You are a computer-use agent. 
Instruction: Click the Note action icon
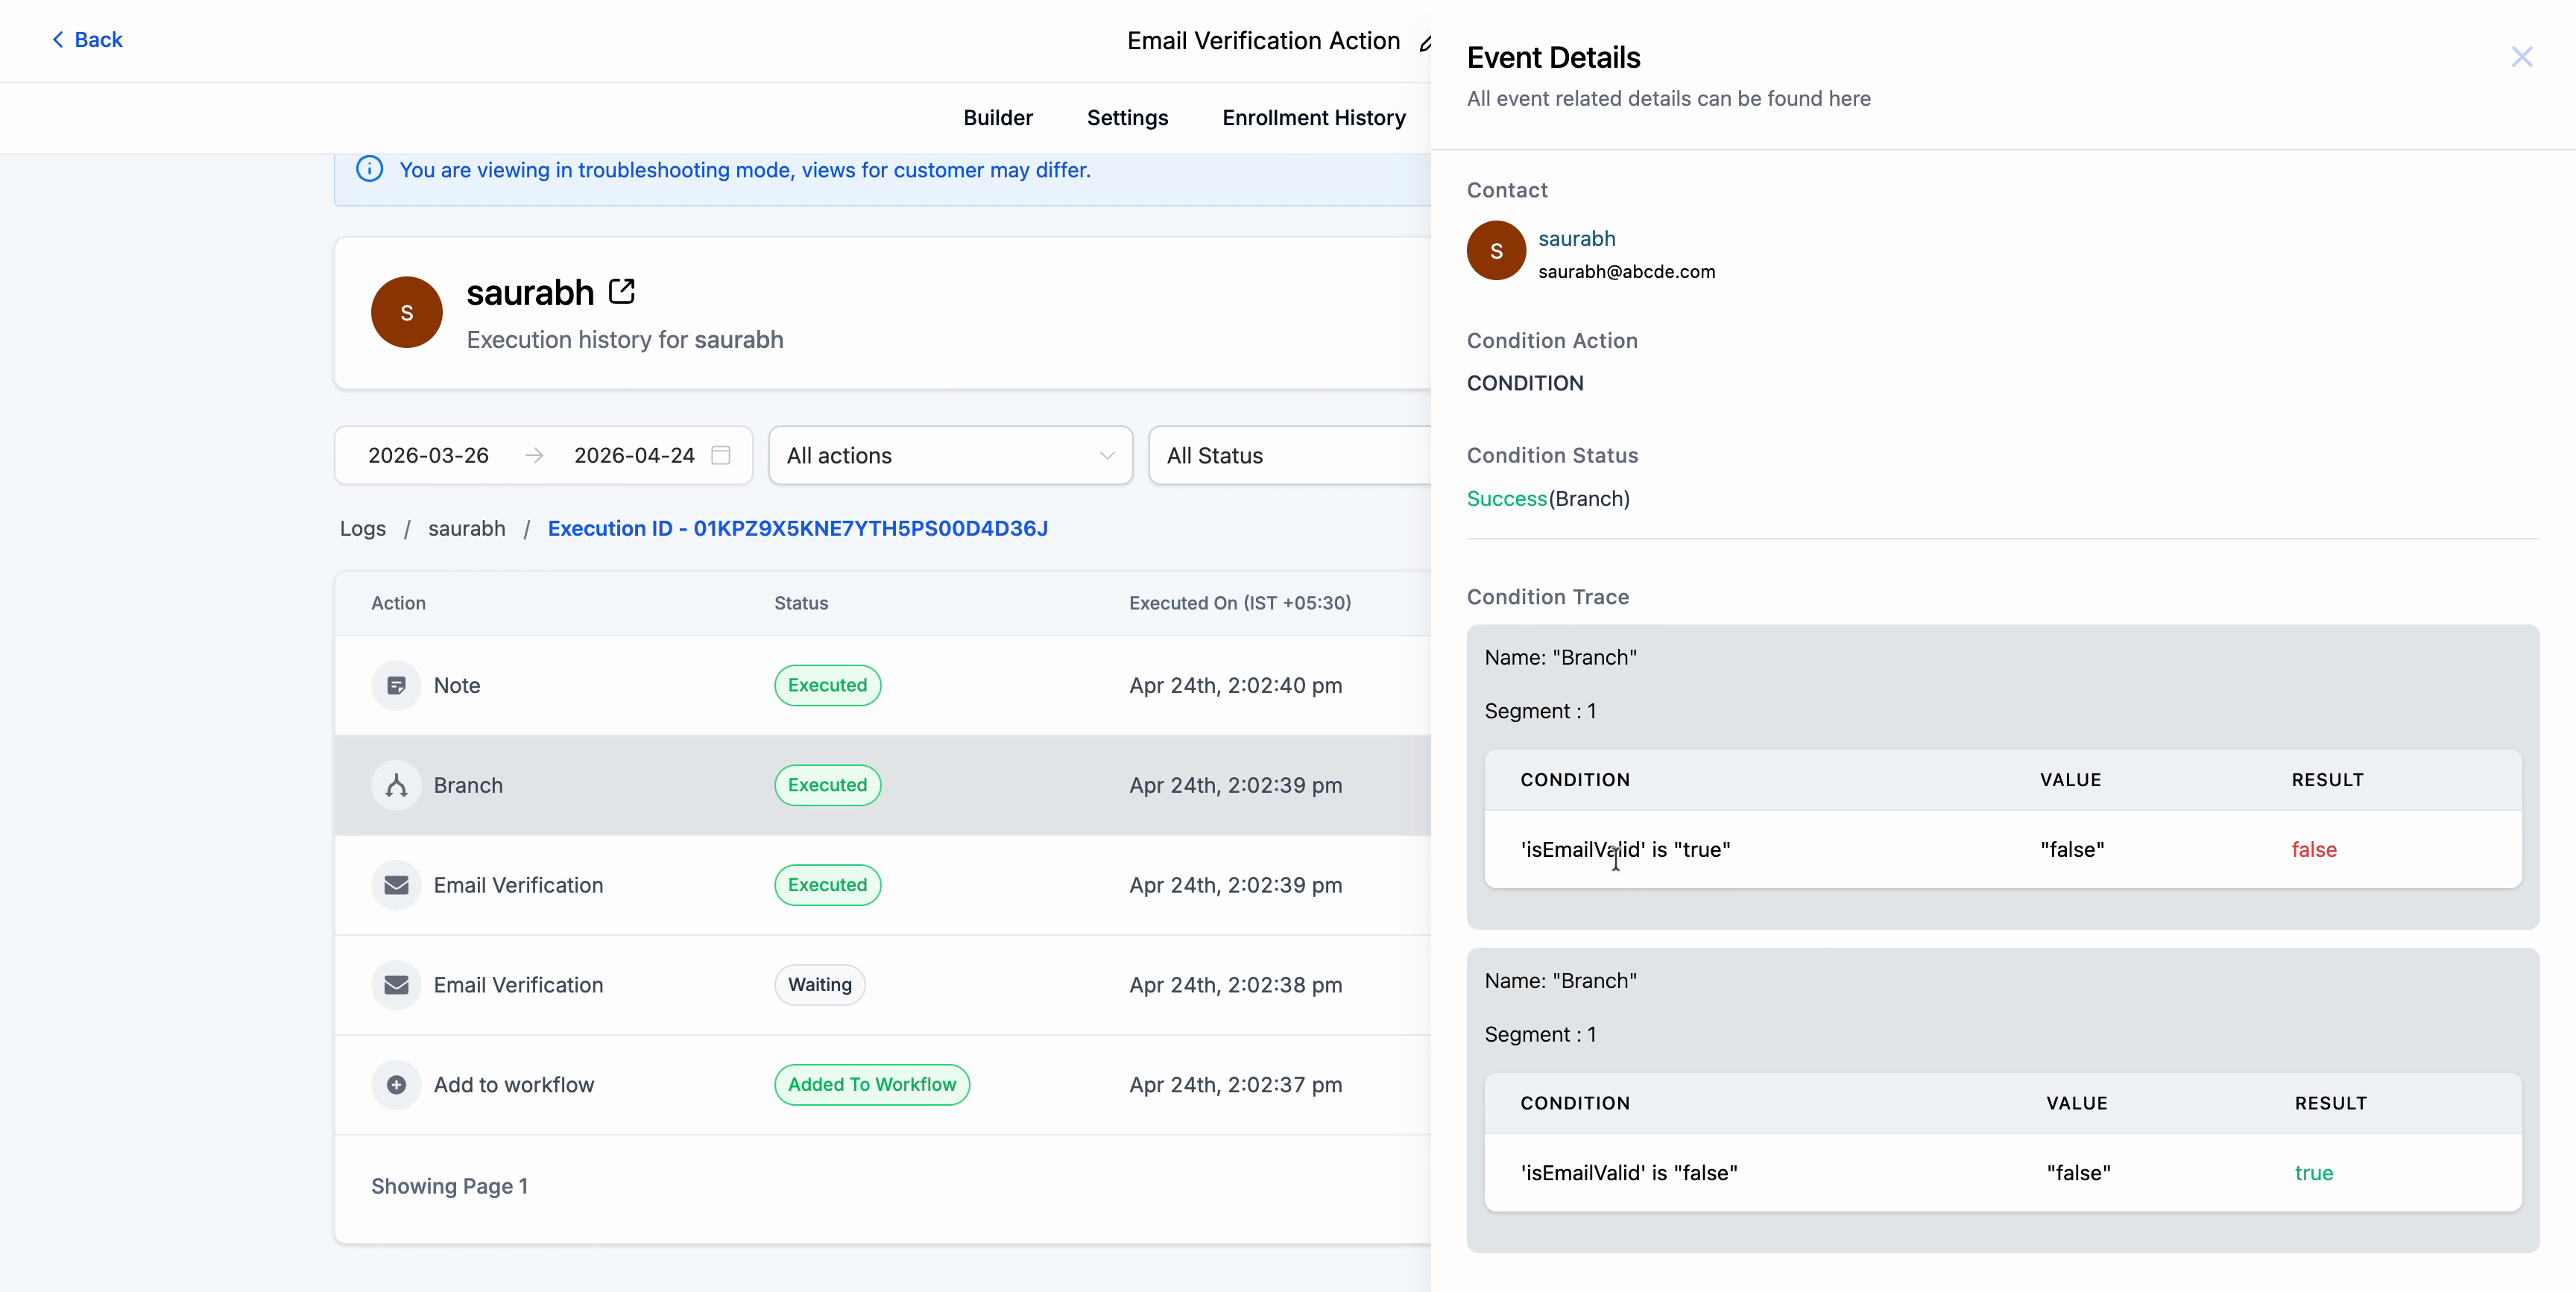(396, 685)
